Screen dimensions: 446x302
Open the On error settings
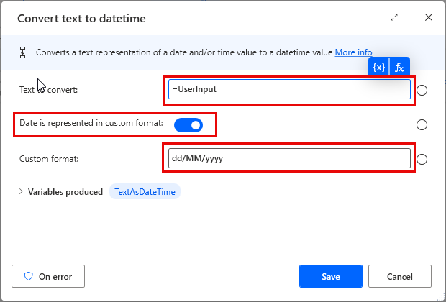pos(48,275)
